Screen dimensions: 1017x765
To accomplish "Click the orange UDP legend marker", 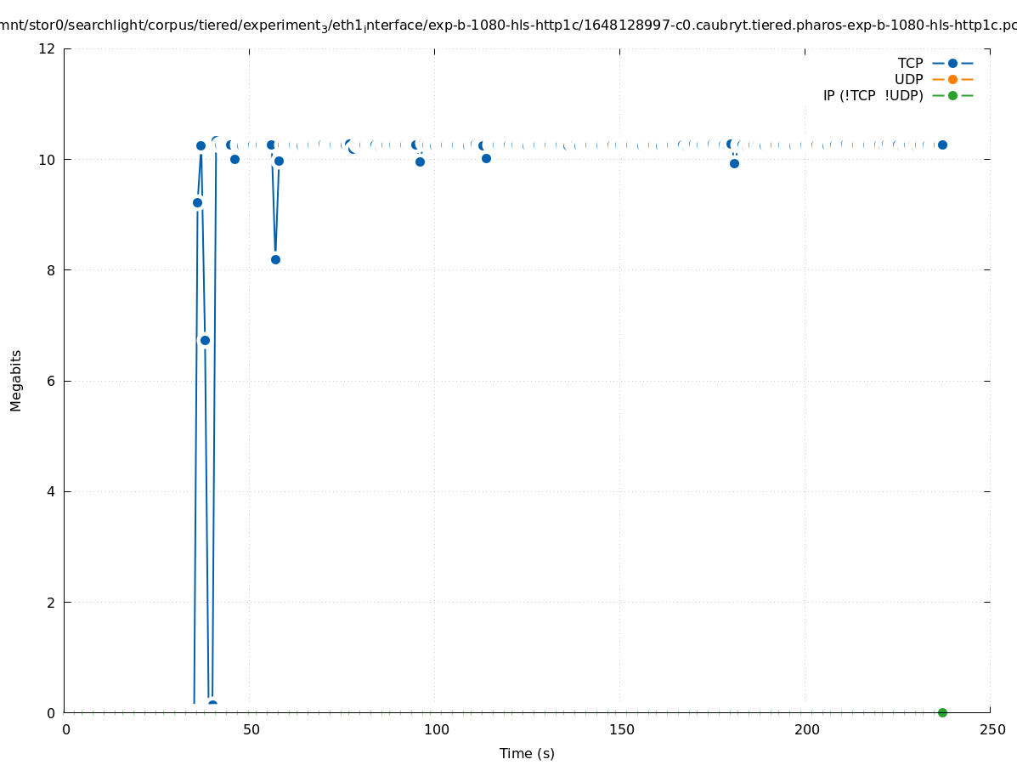I will click(x=952, y=79).
